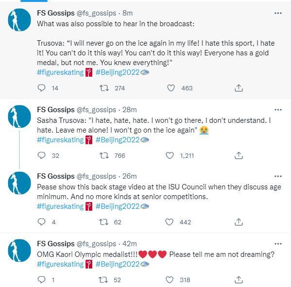Like the Kaori tweet with 318 likes
This screenshot has height=287, width=291.
pyautogui.click(x=169, y=280)
